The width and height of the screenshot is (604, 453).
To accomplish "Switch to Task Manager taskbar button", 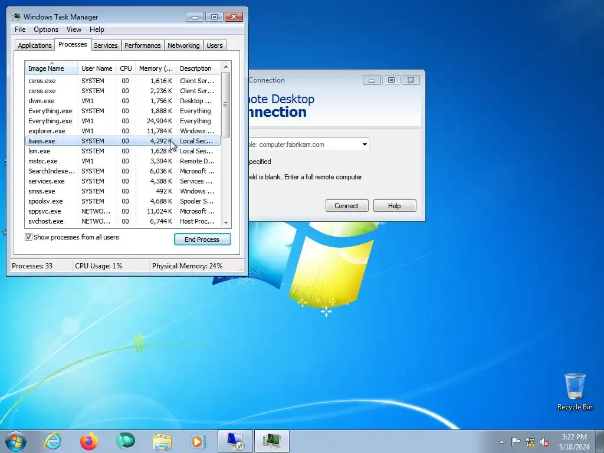I will pyautogui.click(x=271, y=441).
